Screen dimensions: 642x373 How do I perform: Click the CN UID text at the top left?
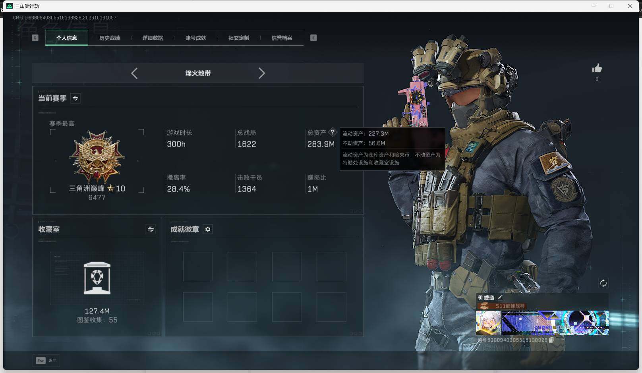coord(65,17)
